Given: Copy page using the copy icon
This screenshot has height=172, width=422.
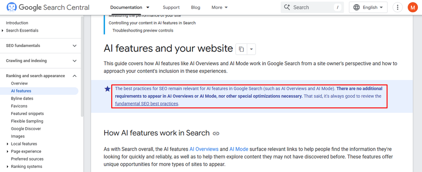Looking at the screenshot, I should (241, 49).
